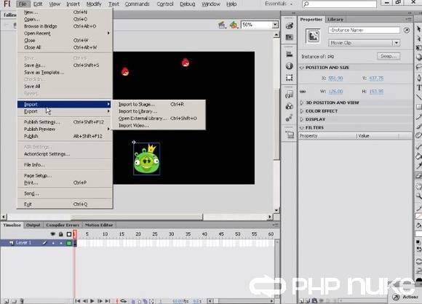Click the Edit Symbols icon above the stage
The image size is (422, 304).
[234, 25]
